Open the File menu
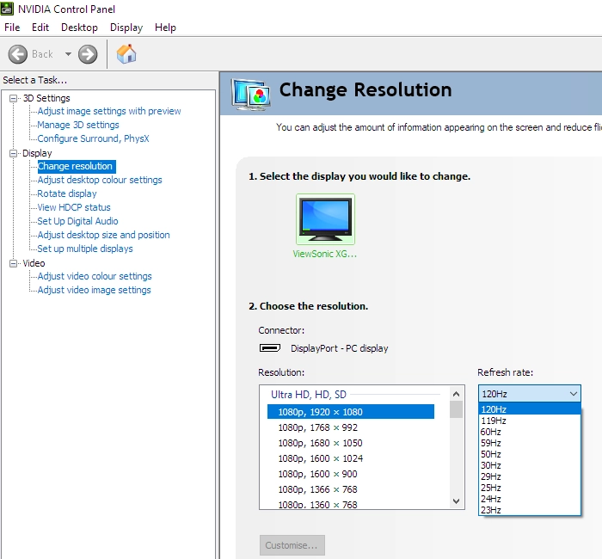The height and width of the screenshot is (559, 602). tap(12, 28)
